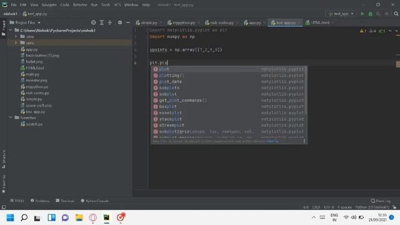Screen dimensions: 400x225
Task: Open the Window menu
Action: 131,4
